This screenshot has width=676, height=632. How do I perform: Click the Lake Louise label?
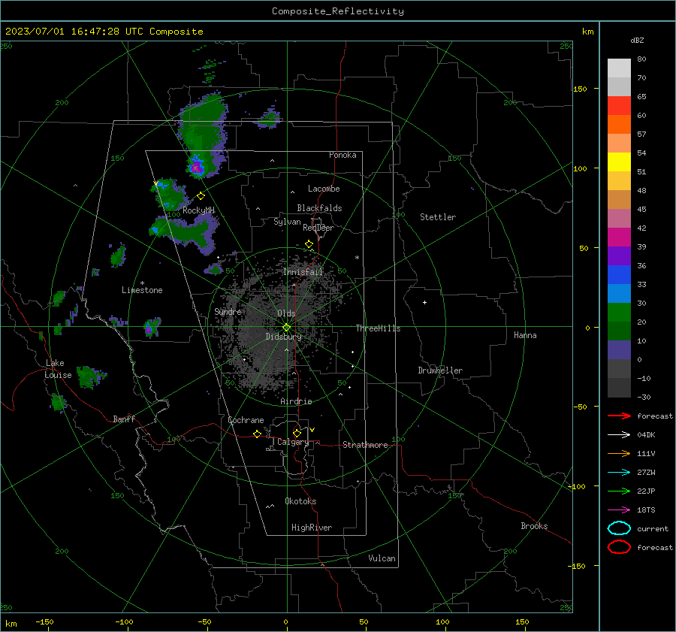[58, 369]
